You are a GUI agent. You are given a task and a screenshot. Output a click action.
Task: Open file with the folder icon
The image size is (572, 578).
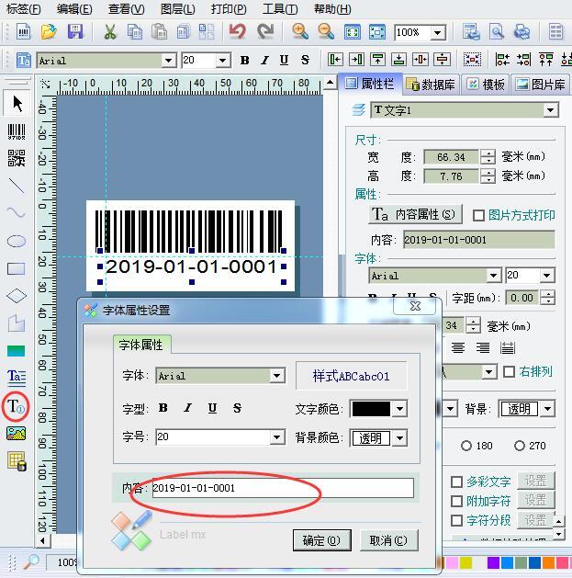point(49,32)
